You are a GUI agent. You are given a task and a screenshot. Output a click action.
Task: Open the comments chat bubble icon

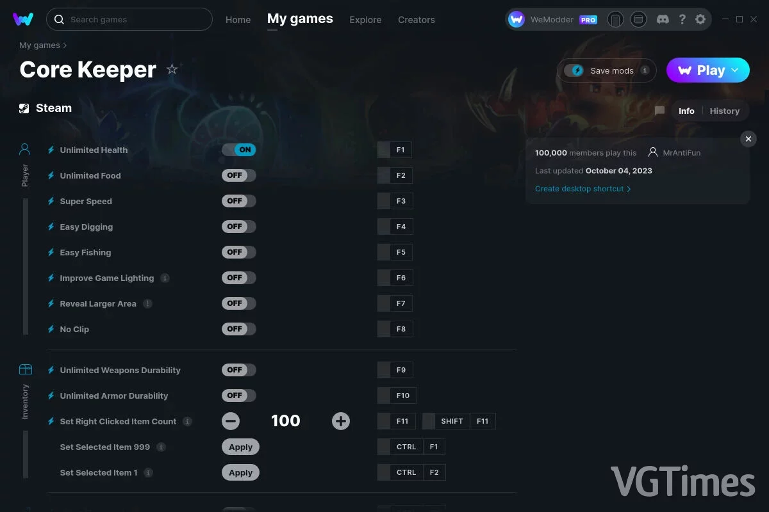(x=659, y=111)
